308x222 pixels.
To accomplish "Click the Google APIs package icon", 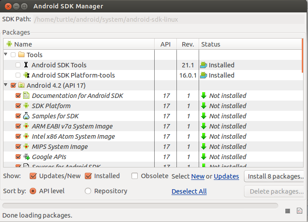I will point(26,157).
